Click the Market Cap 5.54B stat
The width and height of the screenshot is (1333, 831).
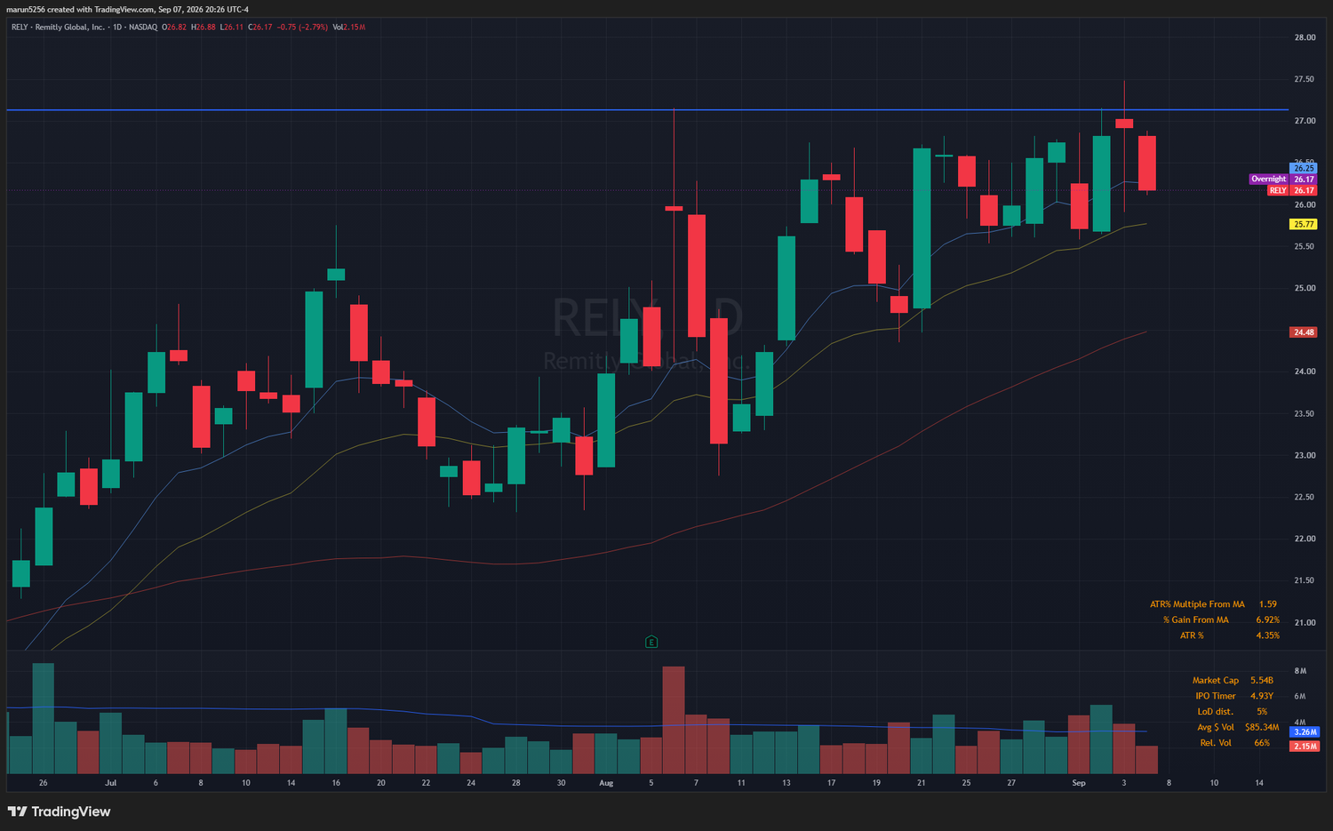[1233, 680]
